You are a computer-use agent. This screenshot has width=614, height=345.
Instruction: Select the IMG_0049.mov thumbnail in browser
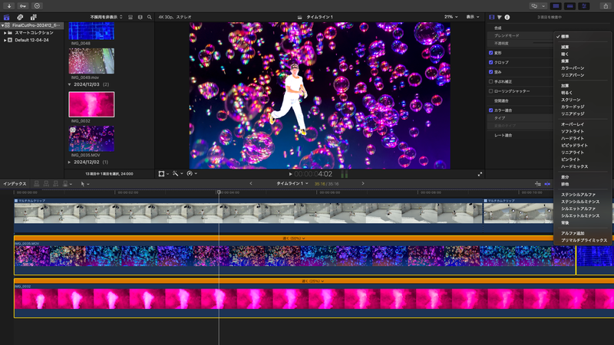click(91, 61)
